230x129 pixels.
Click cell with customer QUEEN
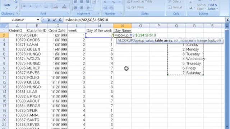coord(37,49)
